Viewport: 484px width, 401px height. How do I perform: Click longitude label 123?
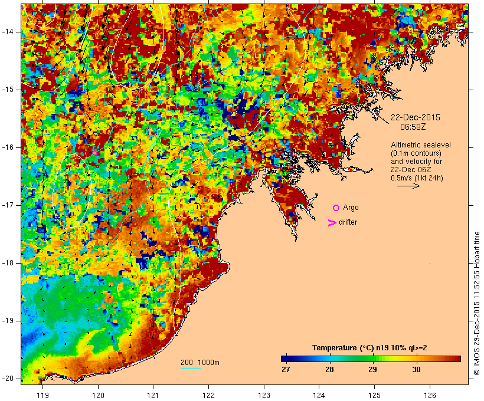264,395
